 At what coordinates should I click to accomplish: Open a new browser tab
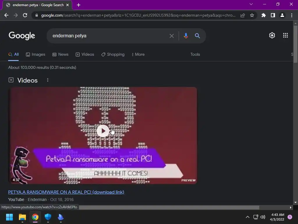pos(79,5)
